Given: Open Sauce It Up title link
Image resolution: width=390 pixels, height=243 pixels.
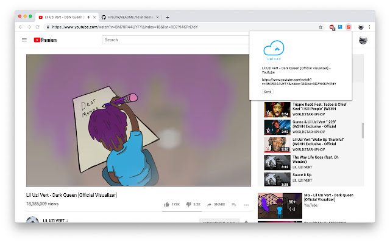Looking at the screenshot, I should [302, 175].
